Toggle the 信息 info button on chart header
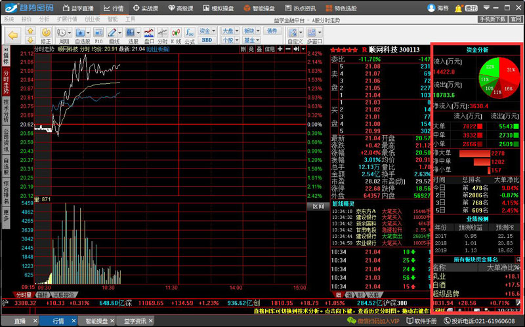 [270, 49]
